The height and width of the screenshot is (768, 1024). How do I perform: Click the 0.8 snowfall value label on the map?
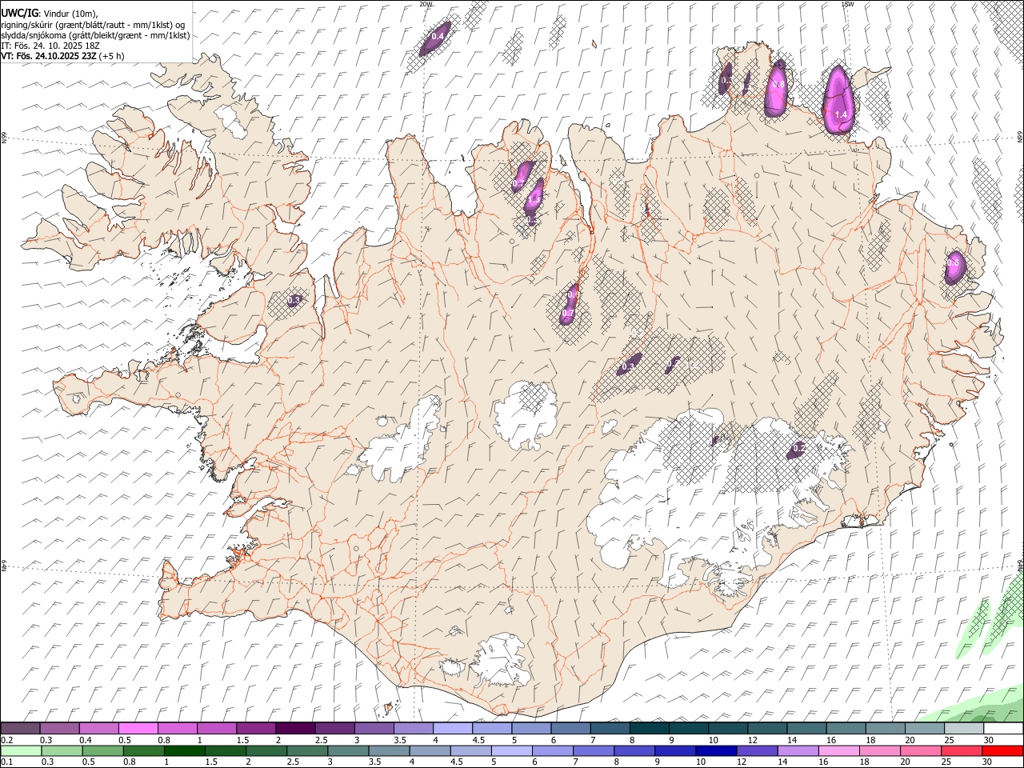click(x=778, y=84)
